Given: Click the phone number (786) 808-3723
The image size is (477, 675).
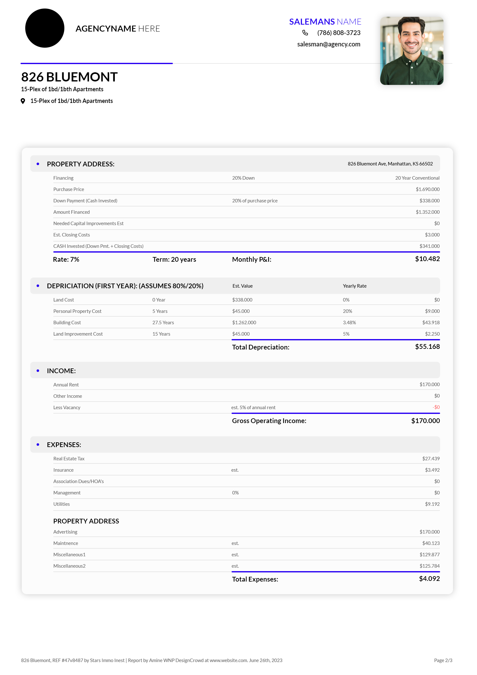Looking at the screenshot, I should [339, 33].
